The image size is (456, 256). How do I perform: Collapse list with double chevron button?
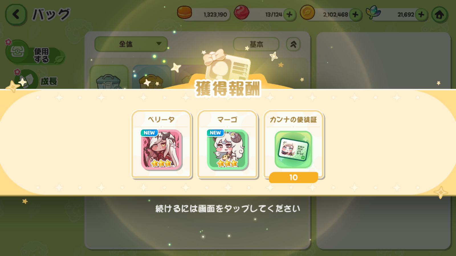[x=293, y=44]
